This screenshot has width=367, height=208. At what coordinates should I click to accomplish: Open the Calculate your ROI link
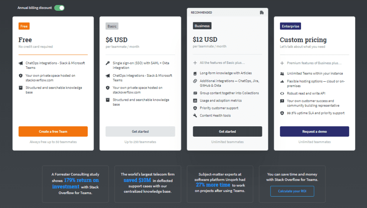pos(292,191)
